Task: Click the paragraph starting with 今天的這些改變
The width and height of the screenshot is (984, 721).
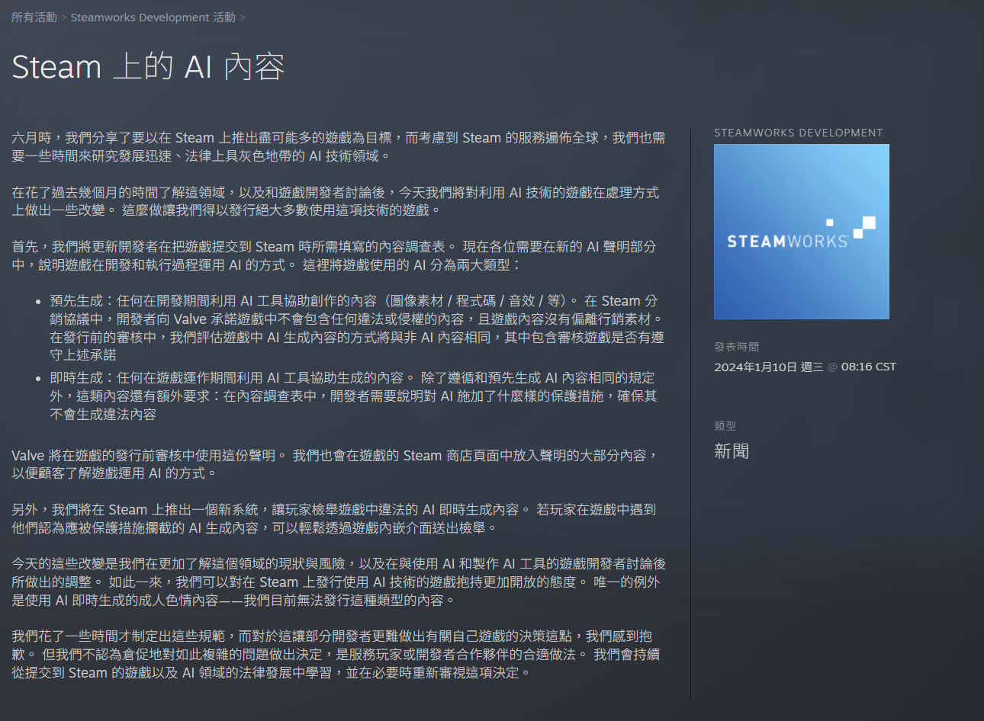Action: click(339, 582)
